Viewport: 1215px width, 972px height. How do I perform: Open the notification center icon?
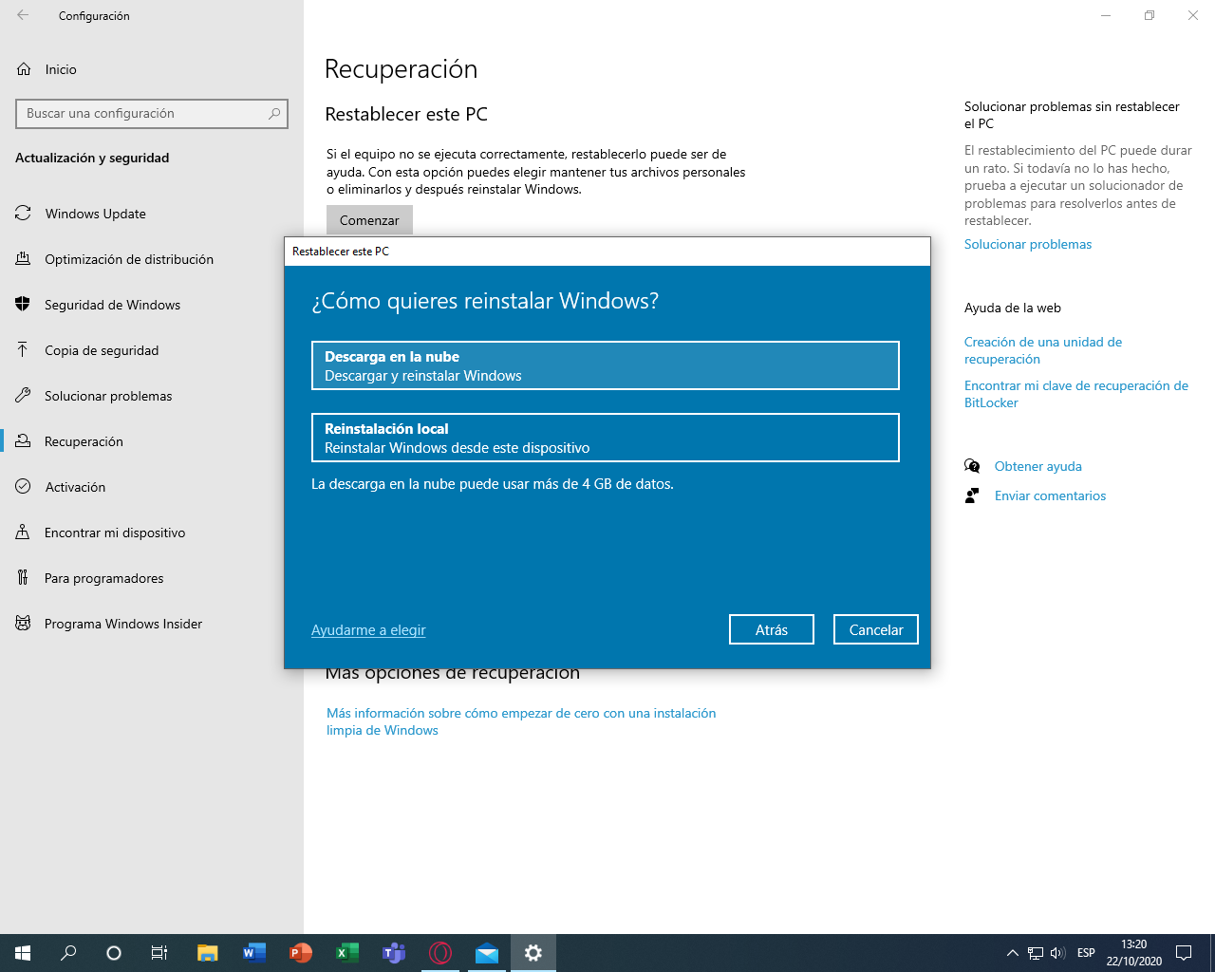[x=1184, y=953]
